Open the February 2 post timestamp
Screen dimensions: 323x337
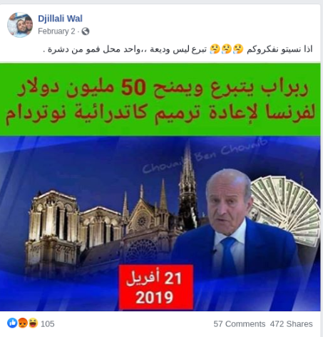pyautogui.click(x=56, y=31)
